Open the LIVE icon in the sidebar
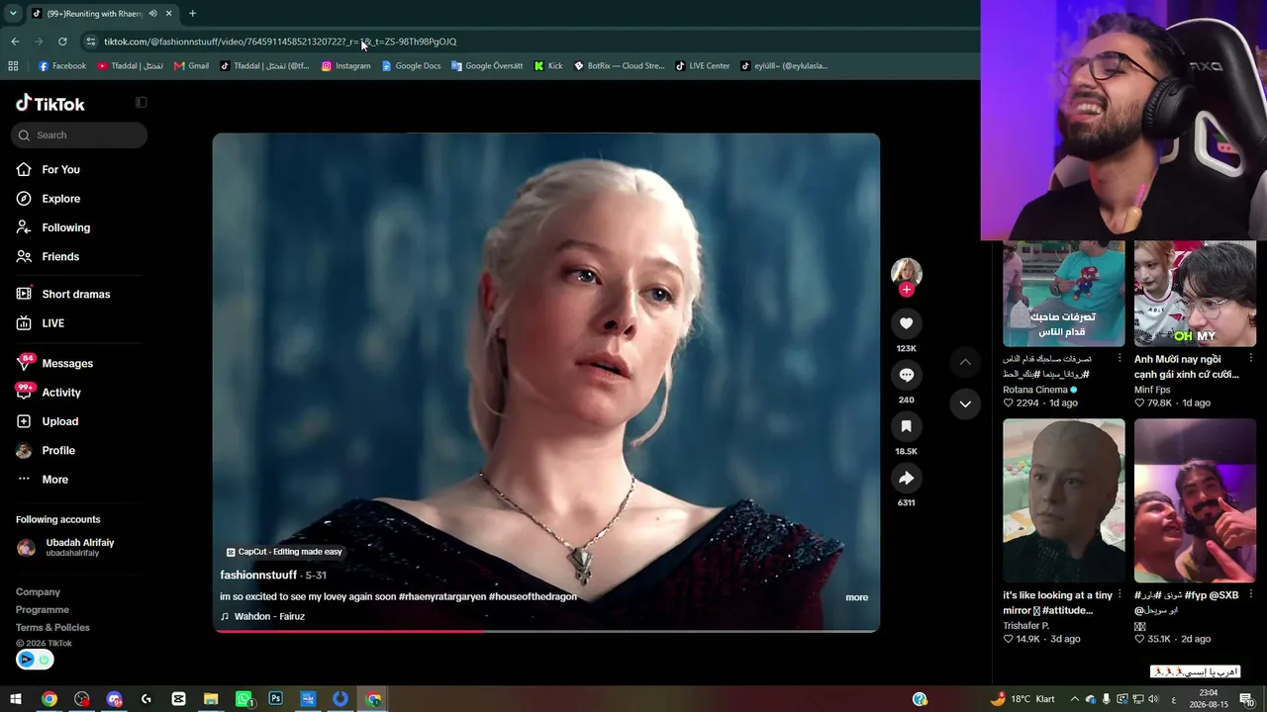The height and width of the screenshot is (712, 1267). point(24,323)
